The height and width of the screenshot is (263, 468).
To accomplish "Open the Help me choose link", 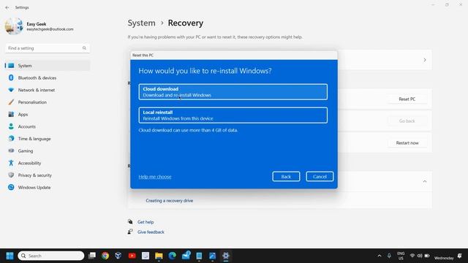I will tap(155, 177).
